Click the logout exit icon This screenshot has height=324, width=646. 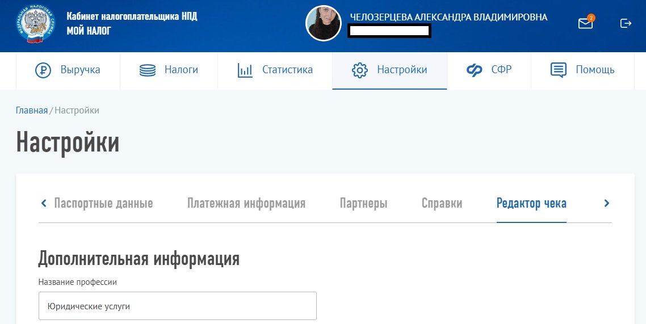click(x=626, y=23)
